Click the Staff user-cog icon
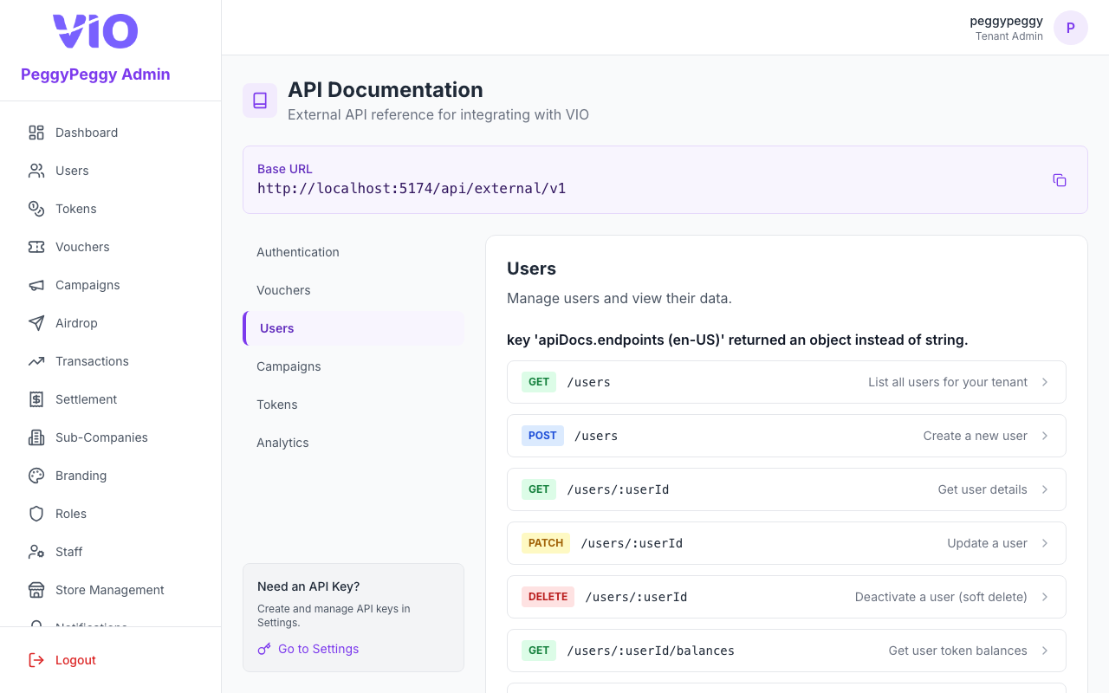Screen dimensions: 1109x693 pos(36,552)
